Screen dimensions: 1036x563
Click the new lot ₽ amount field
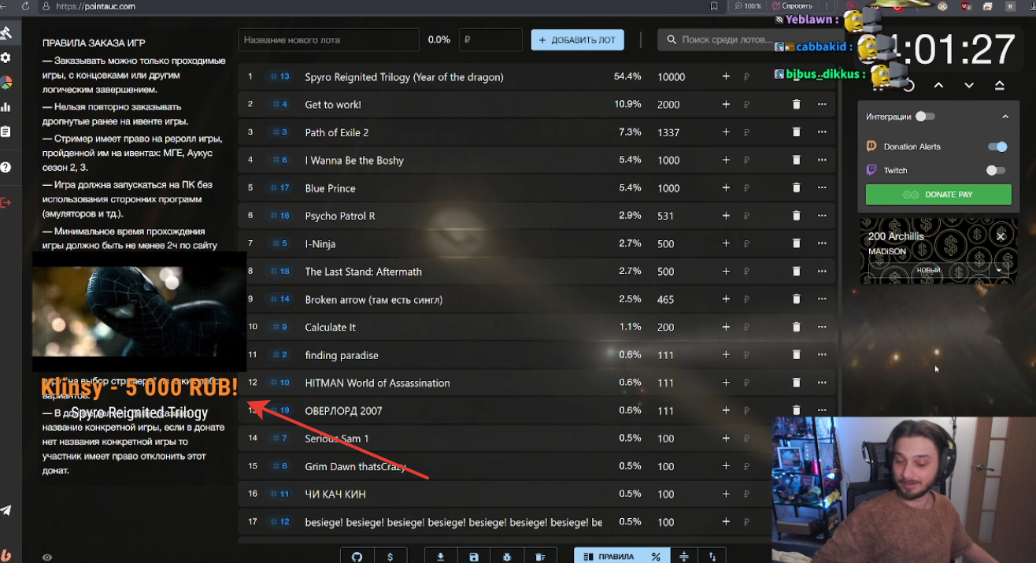[x=490, y=39]
